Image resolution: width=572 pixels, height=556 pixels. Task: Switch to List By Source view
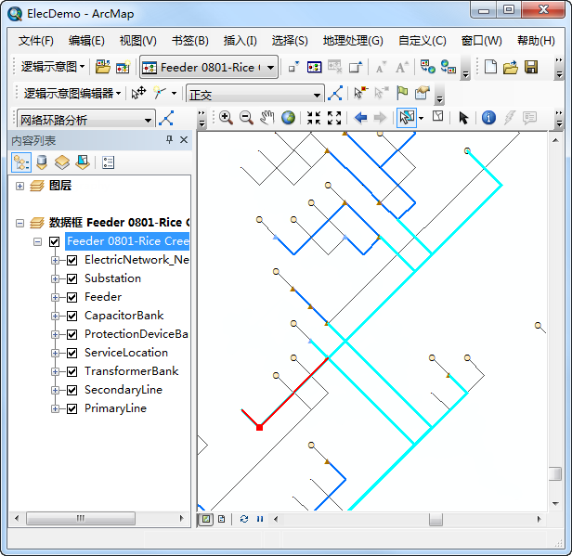[41, 162]
